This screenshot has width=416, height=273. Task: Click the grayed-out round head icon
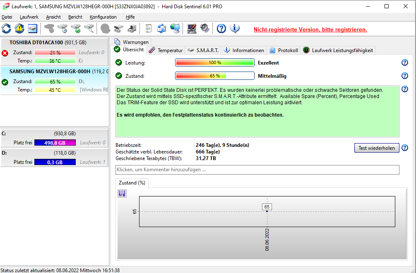click(x=105, y=29)
